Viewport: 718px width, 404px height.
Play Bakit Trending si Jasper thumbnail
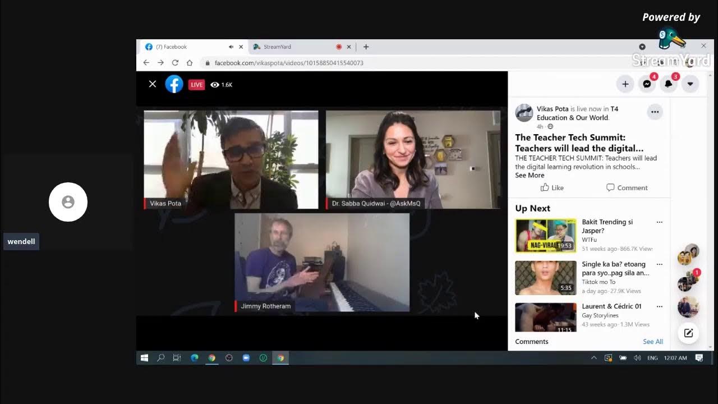click(546, 235)
